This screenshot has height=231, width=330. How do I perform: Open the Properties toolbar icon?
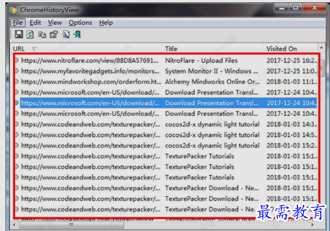click(53, 34)
